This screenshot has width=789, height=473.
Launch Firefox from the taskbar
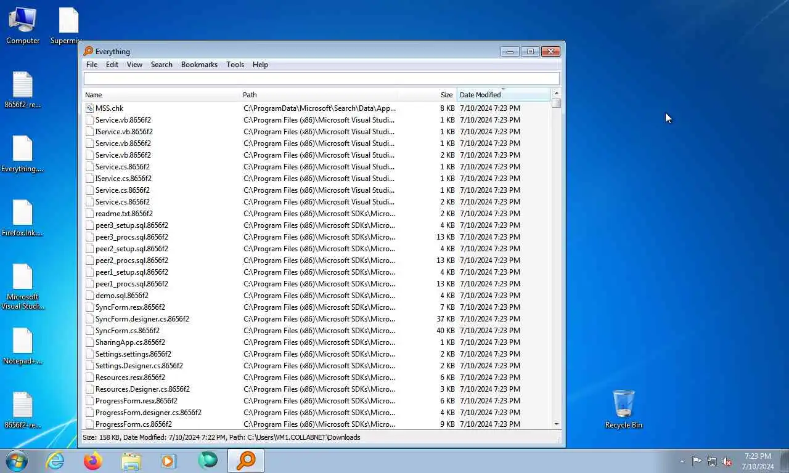tap(93, 461)
